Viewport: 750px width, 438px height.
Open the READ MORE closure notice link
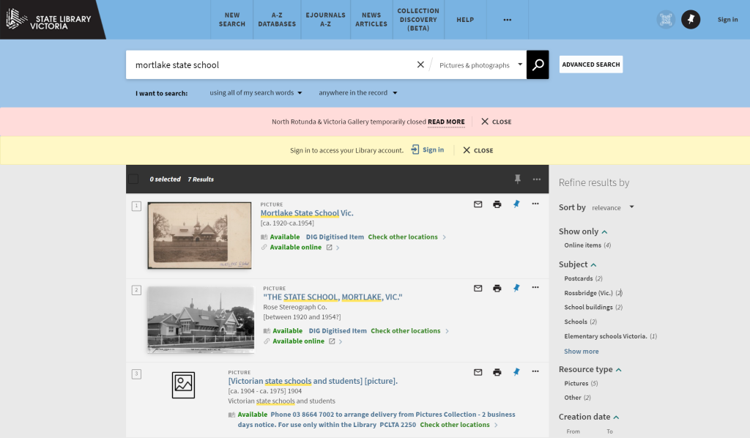446,122
